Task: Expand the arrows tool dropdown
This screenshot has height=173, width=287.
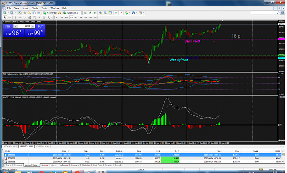Action: 52,17
